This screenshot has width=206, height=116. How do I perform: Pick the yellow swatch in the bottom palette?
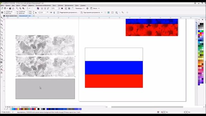18,109
